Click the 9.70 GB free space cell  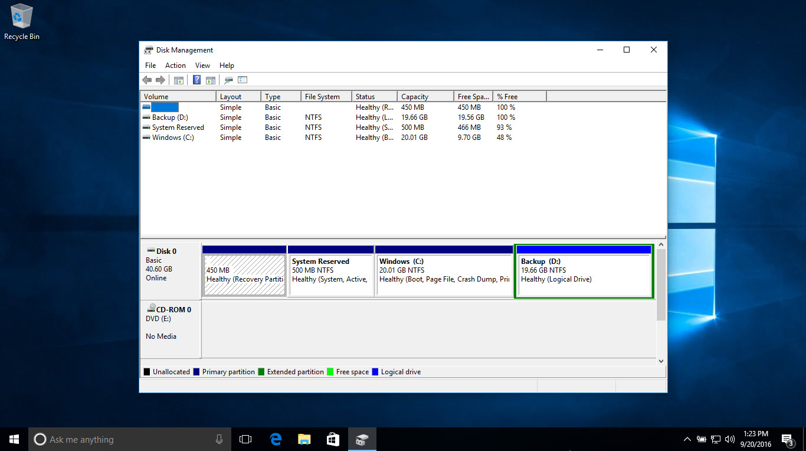[469, 138]
